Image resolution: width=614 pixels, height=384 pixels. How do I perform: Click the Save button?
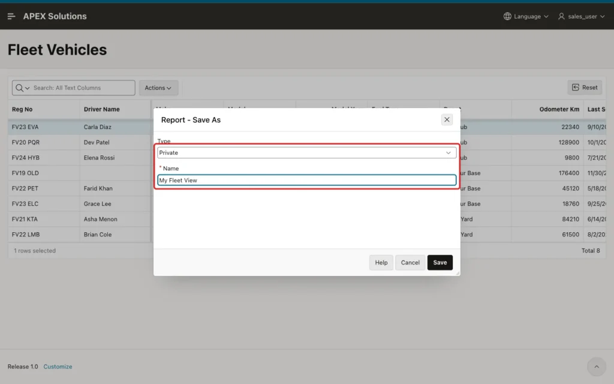pyautogui.click(x=440, y=263)
